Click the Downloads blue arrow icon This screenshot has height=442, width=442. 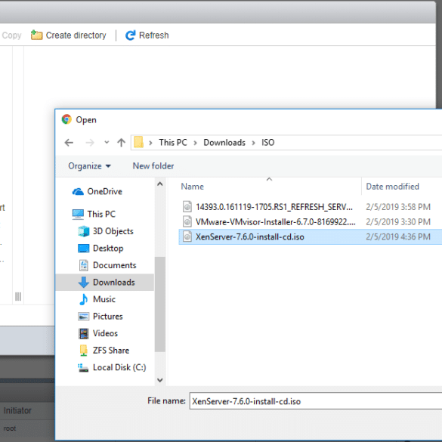pyautogui.click(x=83, y=282)
